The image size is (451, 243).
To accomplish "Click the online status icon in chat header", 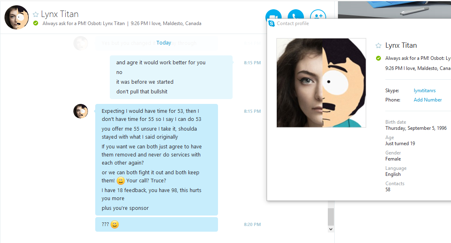I will click(36, 23).
